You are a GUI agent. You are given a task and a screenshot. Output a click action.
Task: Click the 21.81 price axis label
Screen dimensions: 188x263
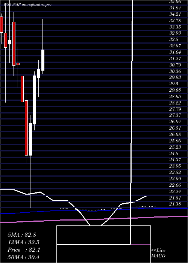click(175, 198)
